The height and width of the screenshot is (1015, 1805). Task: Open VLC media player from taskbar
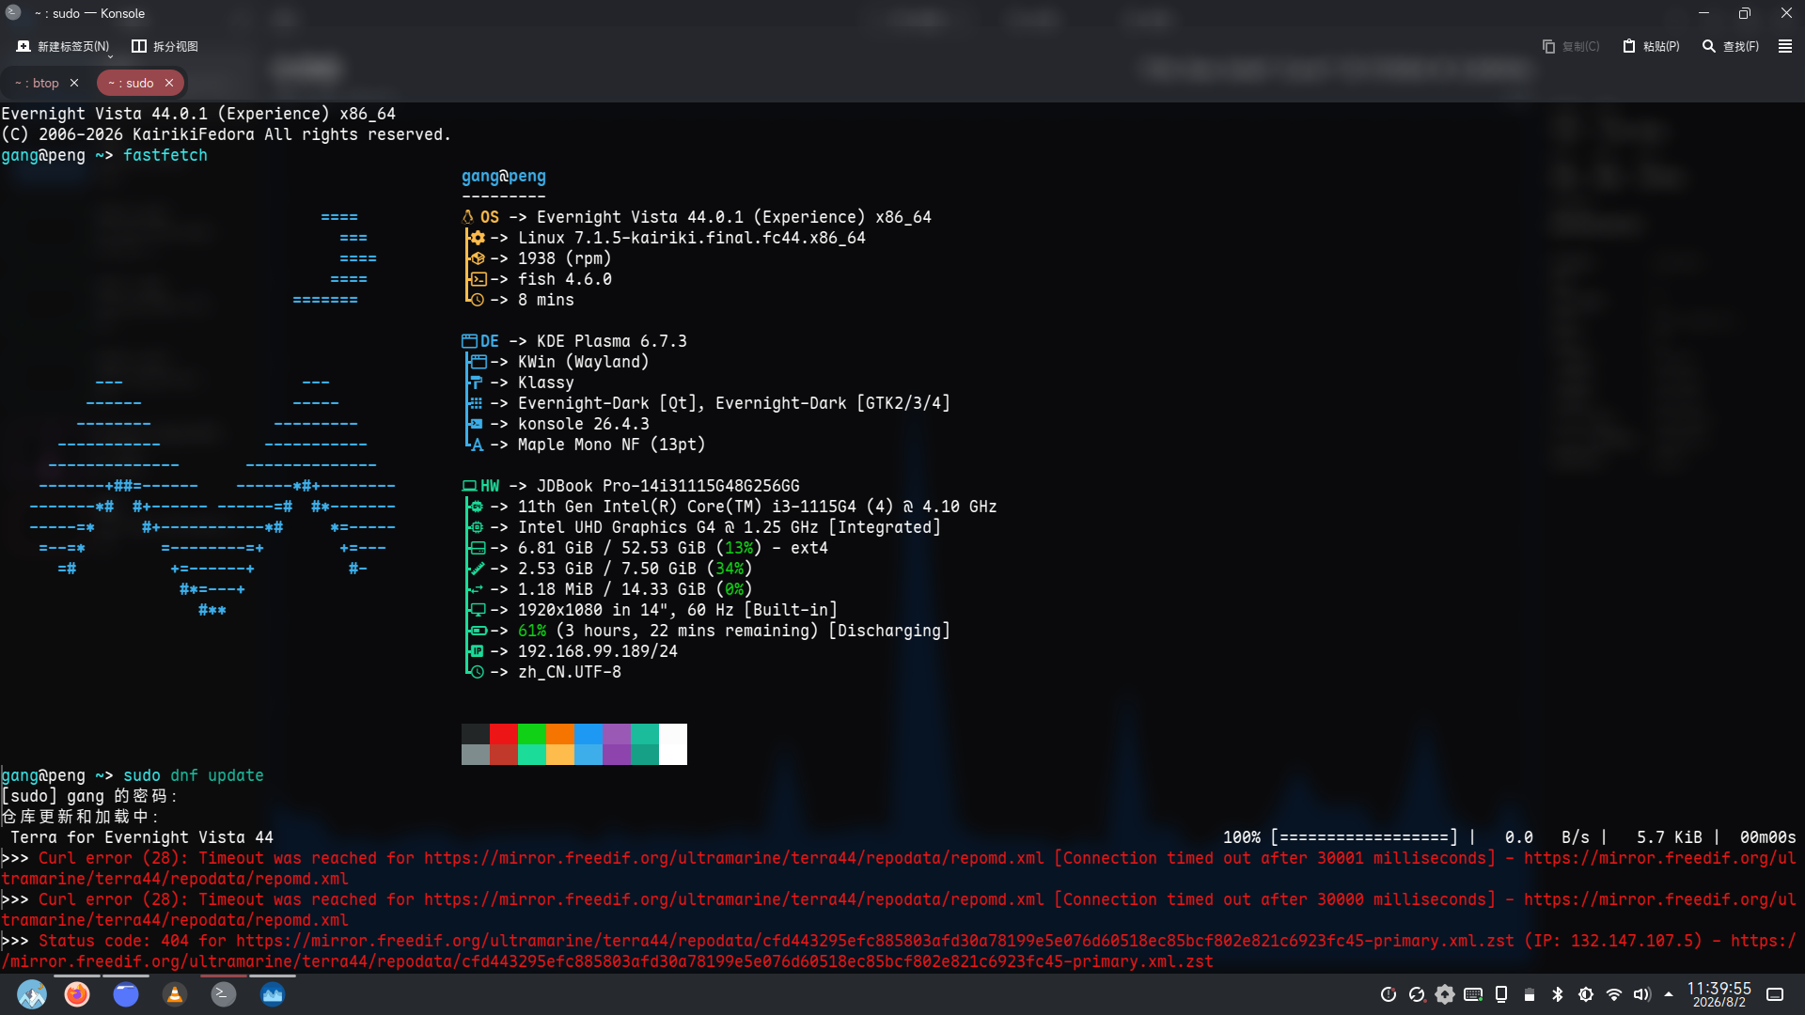[175, 994]
